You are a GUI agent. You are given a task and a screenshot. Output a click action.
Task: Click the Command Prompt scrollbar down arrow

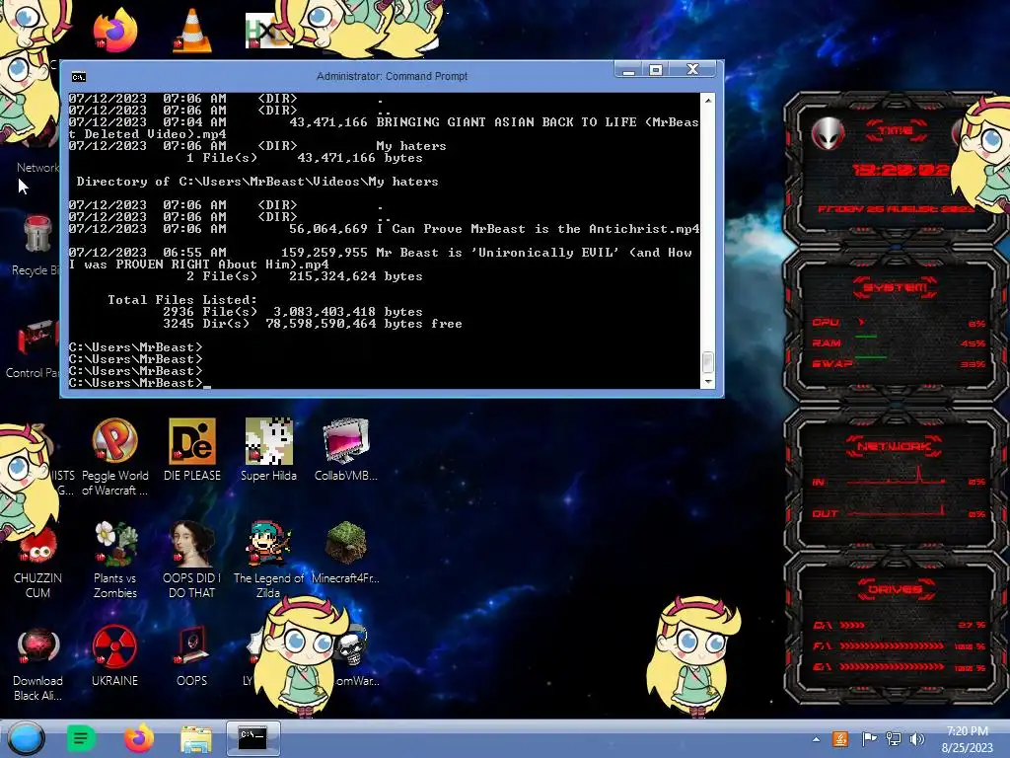click(x=708, y=382)
